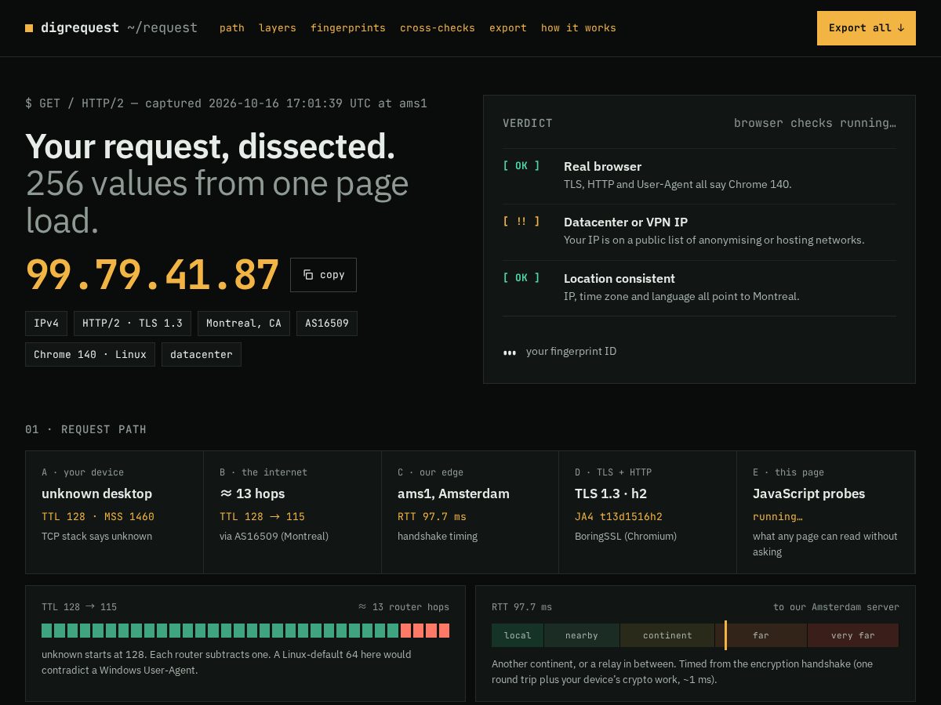
Task: Click the 'JA4 t13d1516h2' value
Action: coord(619,517)
